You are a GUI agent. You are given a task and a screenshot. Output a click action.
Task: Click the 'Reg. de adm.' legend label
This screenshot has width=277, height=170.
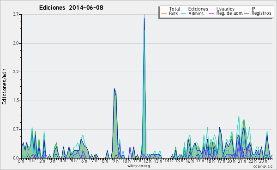point(230,13)
